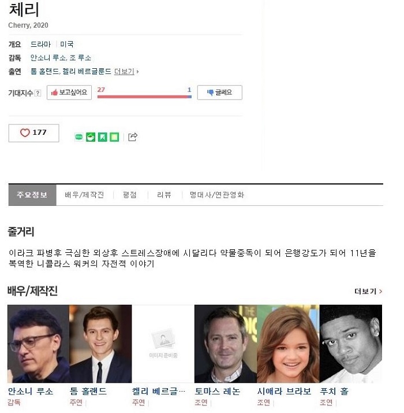Open the 톰 홀랜드 name link under photo
Image resolution: width=404 pixels, height=413 pixels.
[88, 392]
